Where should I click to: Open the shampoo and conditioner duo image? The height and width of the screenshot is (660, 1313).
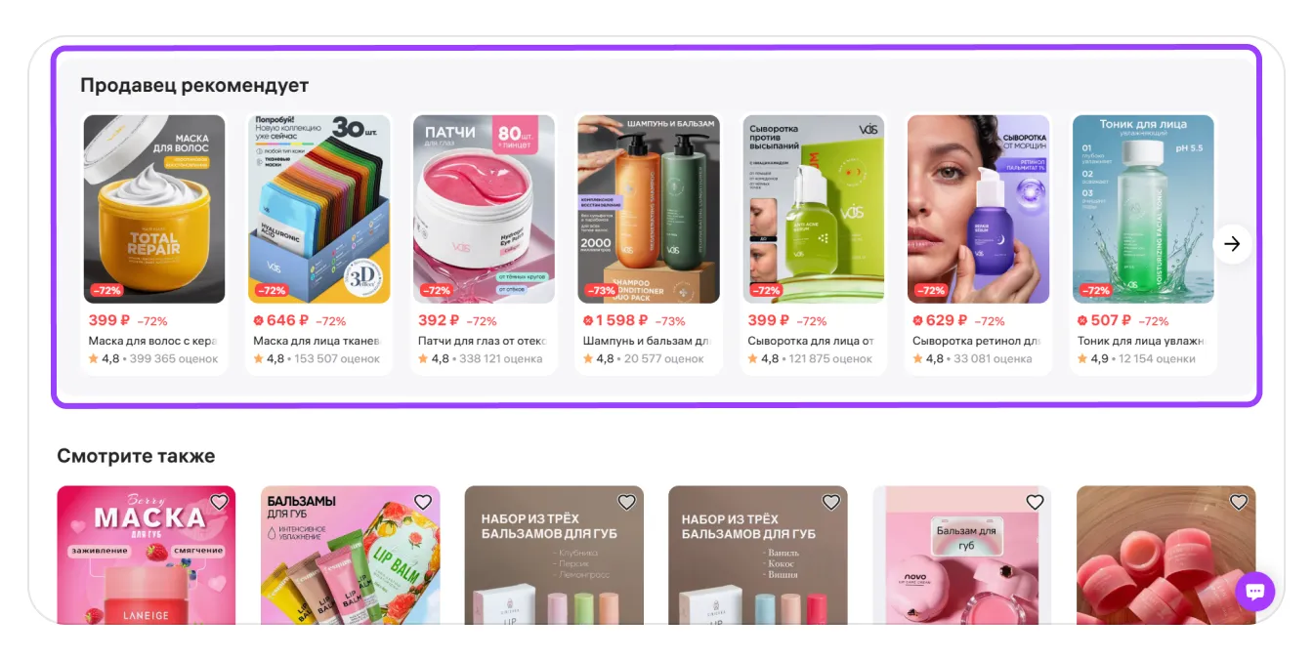(x=649, y=209)
